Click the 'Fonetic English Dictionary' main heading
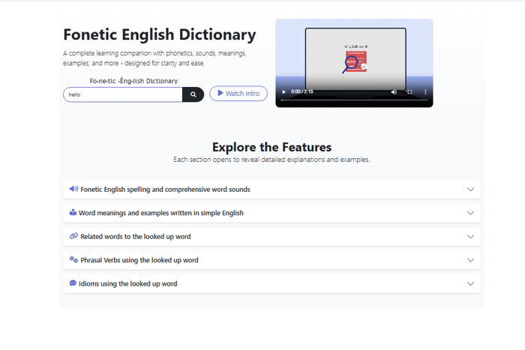525x350 pixels. pyautogui.click(x=159, y=34)
